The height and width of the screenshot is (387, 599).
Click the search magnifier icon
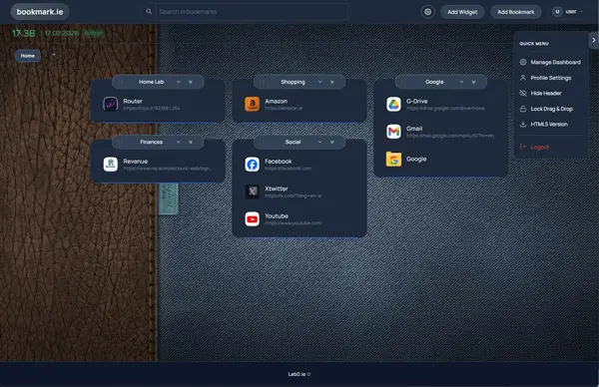click(149, 11)
